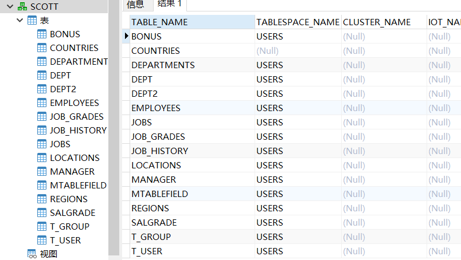Click the 表 tables folder icon
Viewport: 461px width, 260px height.
click(32, 20)
